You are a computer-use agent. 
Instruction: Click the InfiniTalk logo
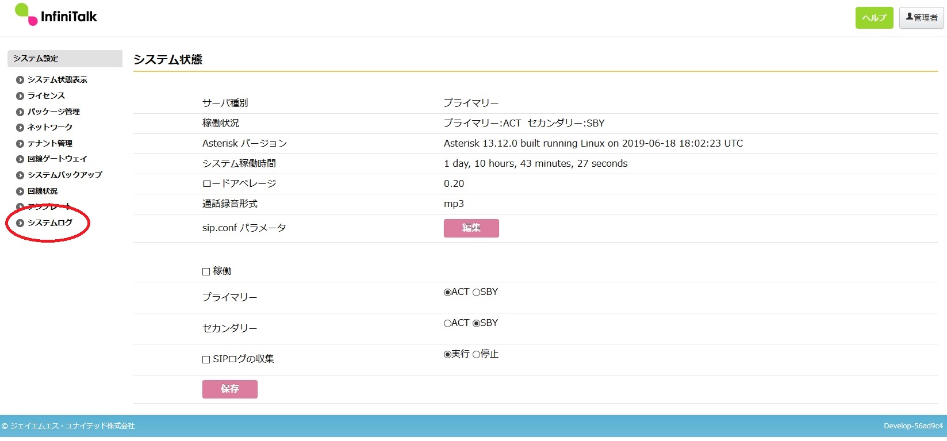point(56,15)
